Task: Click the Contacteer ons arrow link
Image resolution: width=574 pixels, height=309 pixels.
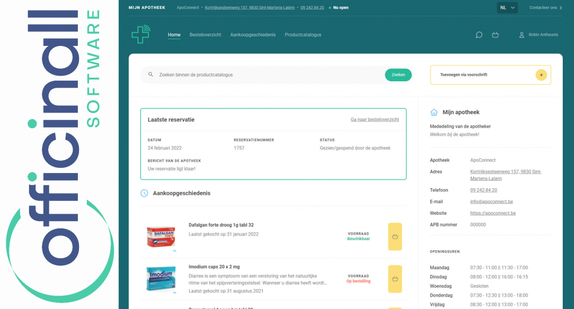Action: [x=545, y=8]
